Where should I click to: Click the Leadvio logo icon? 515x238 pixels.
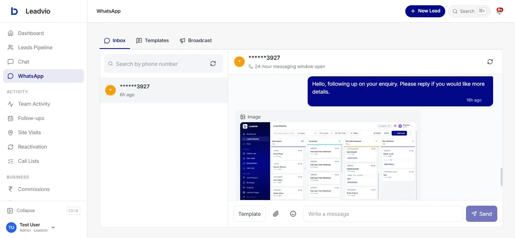coord(14,11)
